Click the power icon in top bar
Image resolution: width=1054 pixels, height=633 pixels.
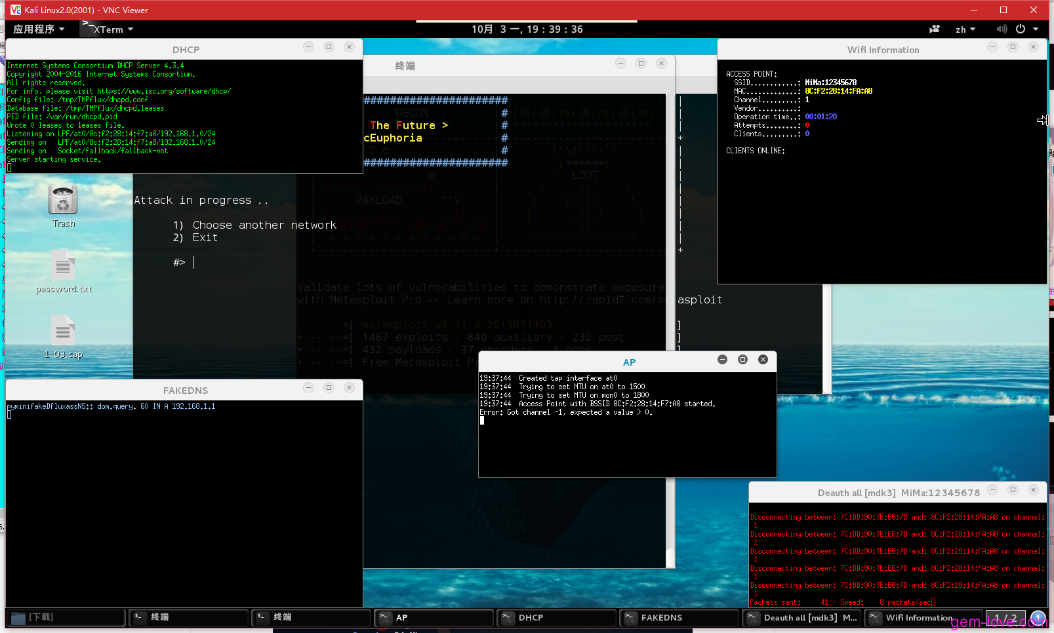1021,29
